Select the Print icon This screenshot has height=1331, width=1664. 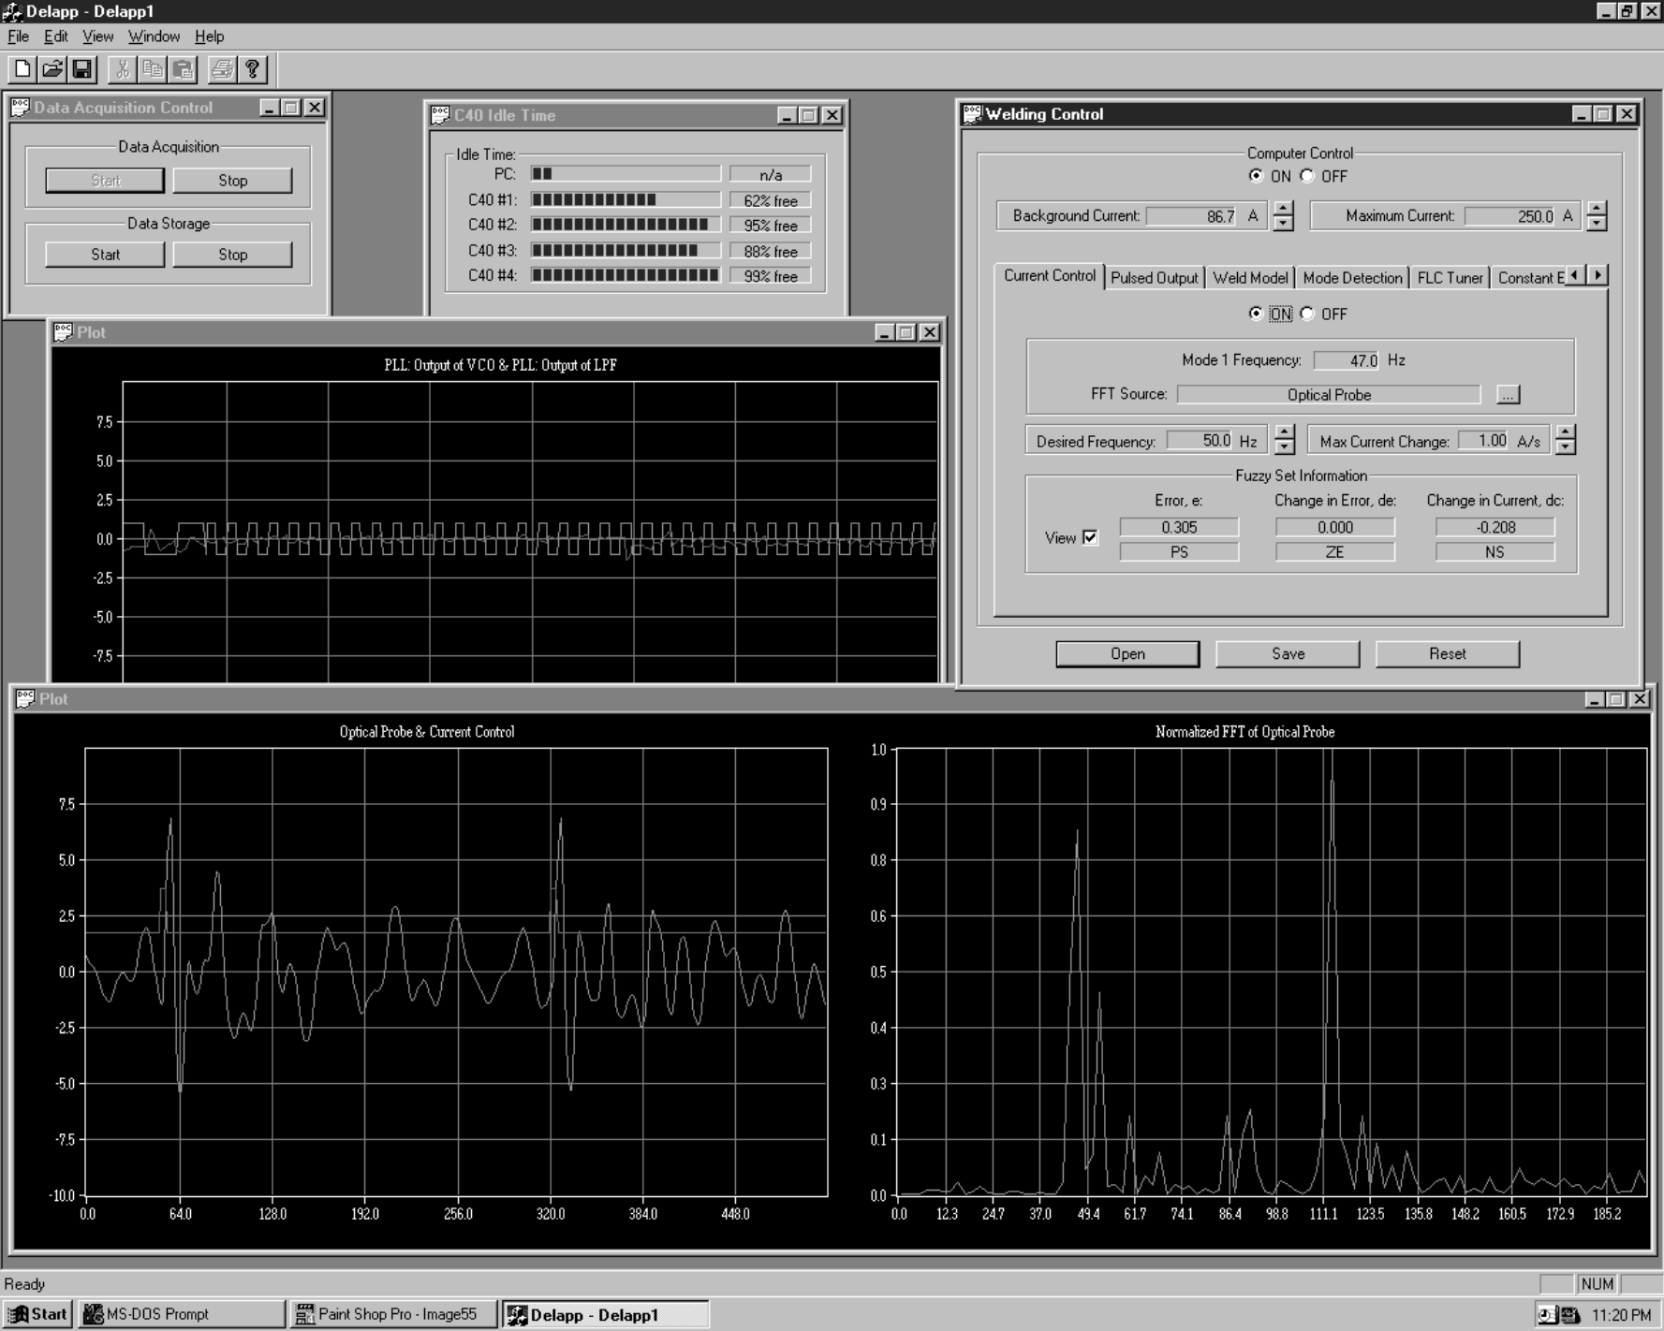[223, 68]
